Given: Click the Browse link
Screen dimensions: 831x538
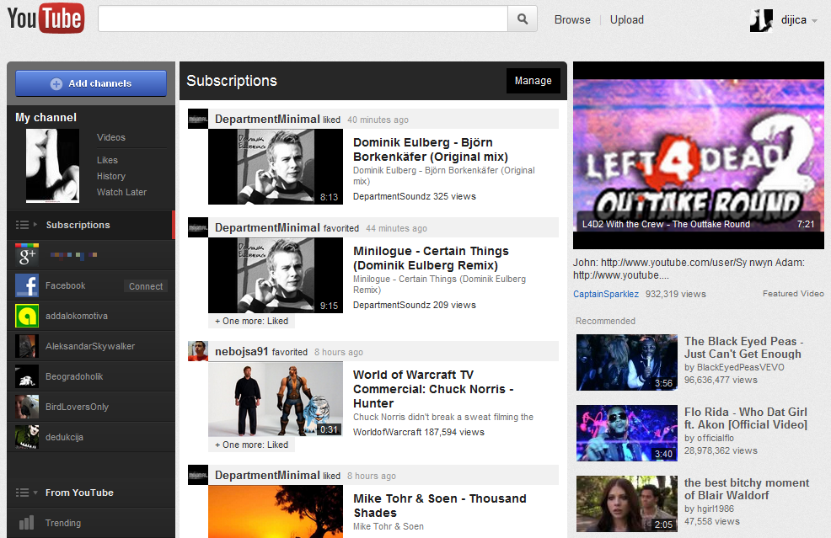Looking at the screenshot, I should [x=572, y=19].
